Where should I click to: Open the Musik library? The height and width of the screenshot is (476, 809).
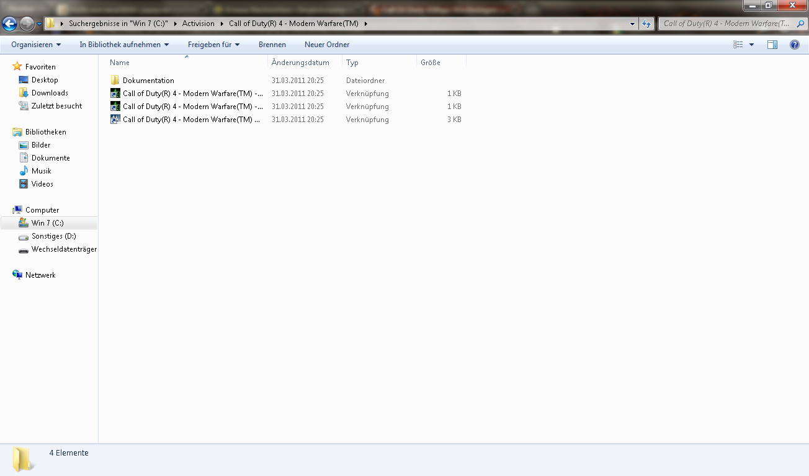tap(41, 171)
